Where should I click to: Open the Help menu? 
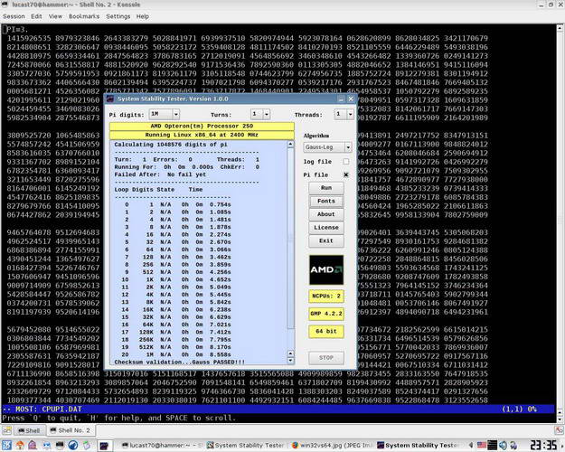(x=143, y=16)
